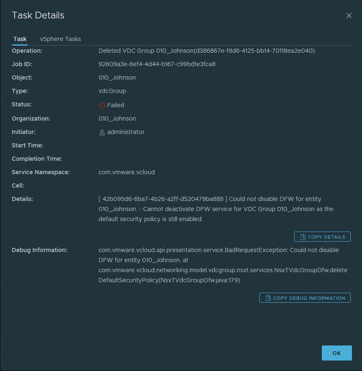This screenshot has width=362, height=371.
Task: Click the Object value 010_Johnson
Action: click(117, 77)
